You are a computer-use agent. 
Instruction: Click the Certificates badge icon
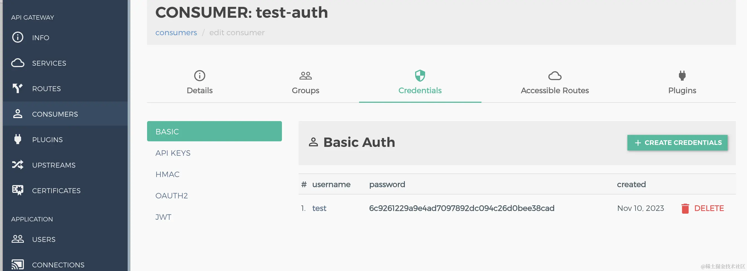pos(18,190)
